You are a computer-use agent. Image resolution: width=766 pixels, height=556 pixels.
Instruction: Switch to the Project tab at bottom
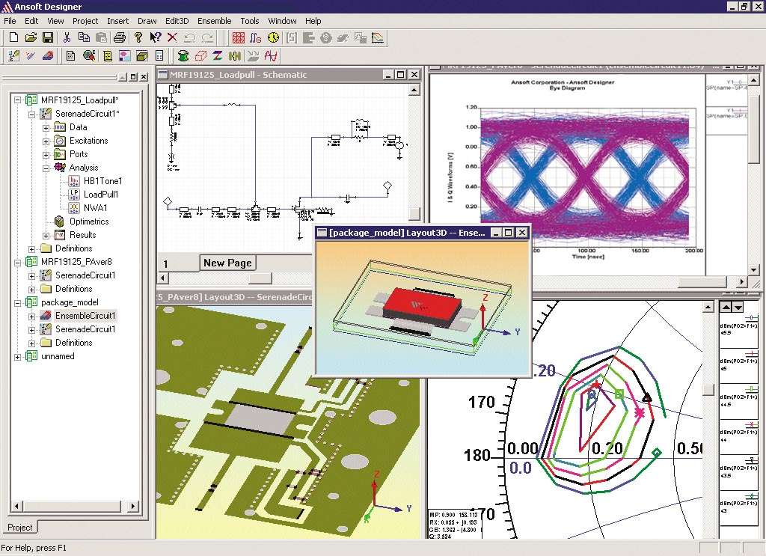click(x=20, y=528)
